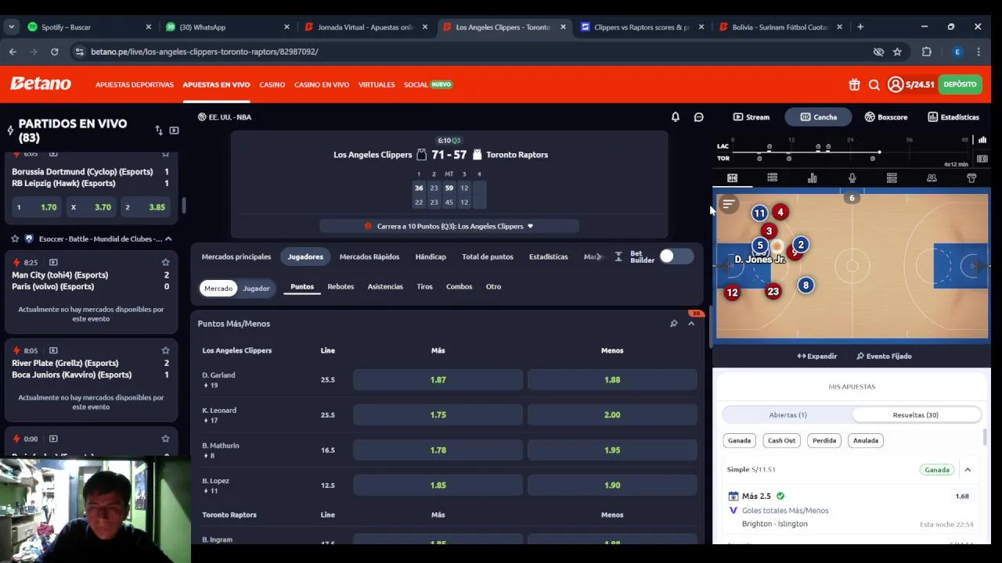Filter settled bets by Perdida
The width and height of the screenshot is (1002, 563).
(824, 440)
